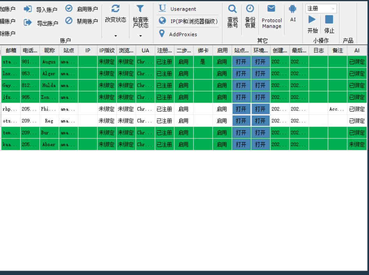Image resolution: width=369 pixels, height=275 pixels.
Task: Click the 导出账户 text label
Action: point(47,23)
